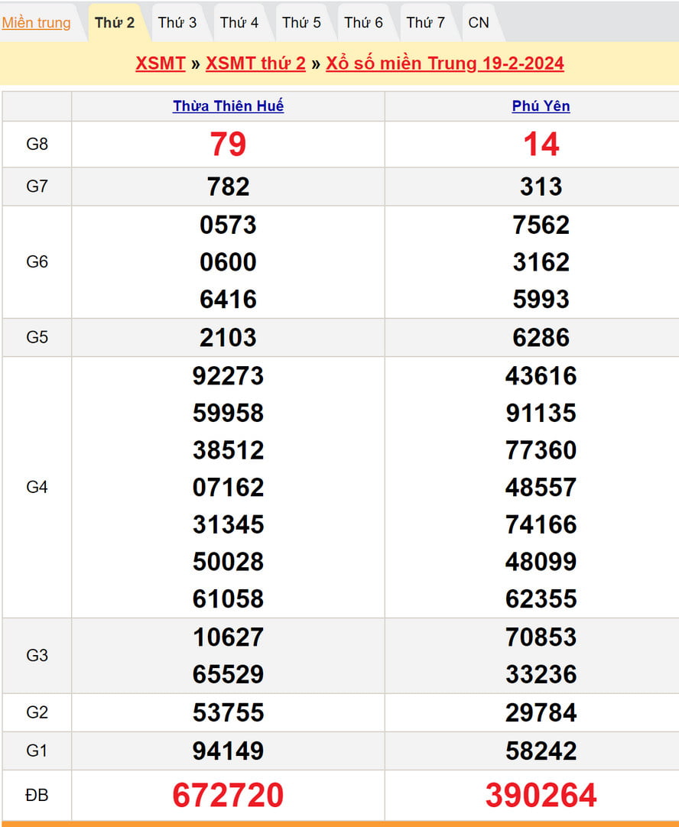Switch to the Thứ 4 tab
This screenshot has width=679, height=827.
(x=239, y=23)
